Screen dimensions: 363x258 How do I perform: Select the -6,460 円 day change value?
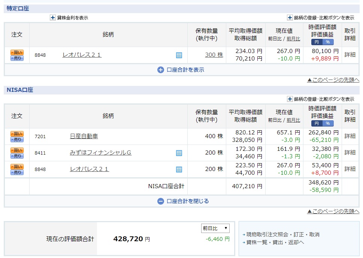pyautogui.click(x=218, y=239)
